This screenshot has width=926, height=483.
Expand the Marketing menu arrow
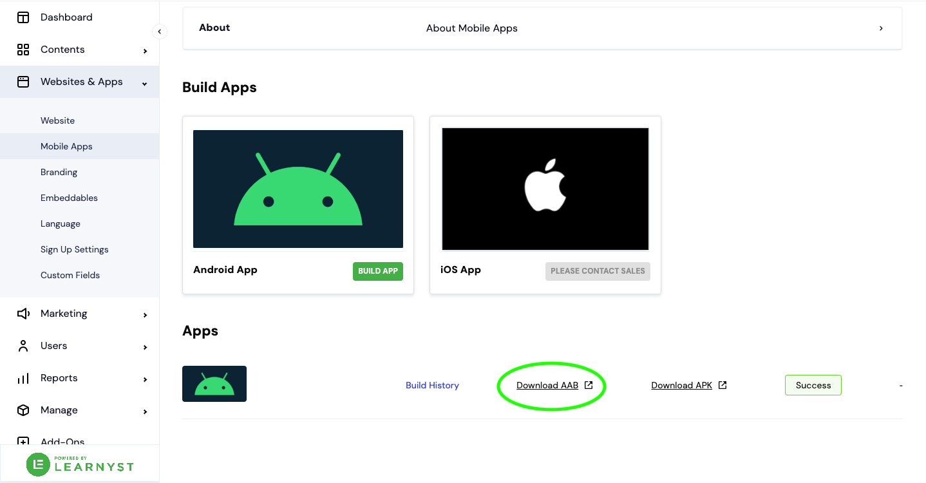point(146,315)
